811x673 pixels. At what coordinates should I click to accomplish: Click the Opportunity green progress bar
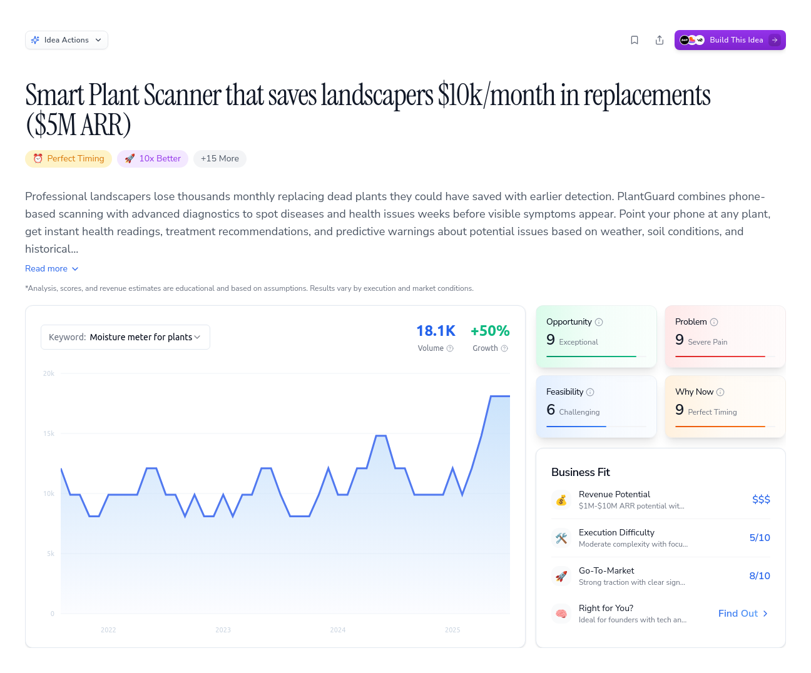point(591,357)
